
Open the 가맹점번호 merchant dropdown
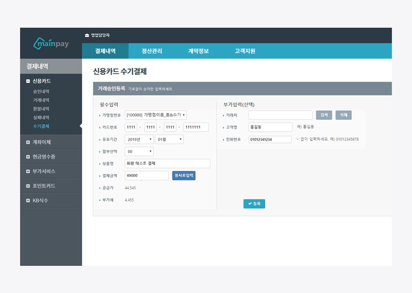(156, 115)
